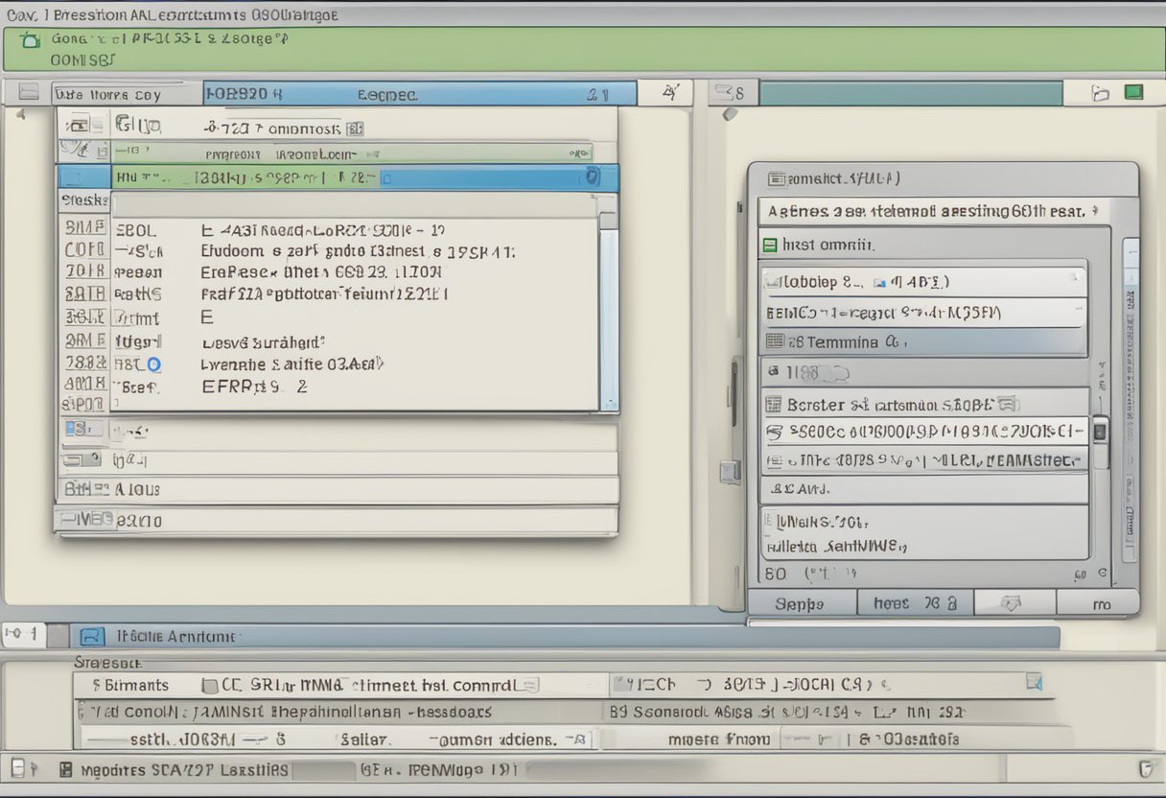Click the left list's vertical scrollbar thumb

[608, 221]
